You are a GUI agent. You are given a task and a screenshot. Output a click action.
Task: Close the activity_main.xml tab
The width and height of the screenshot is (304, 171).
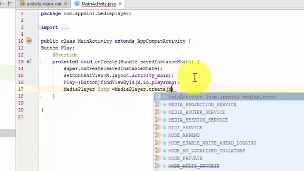point(66,4)
